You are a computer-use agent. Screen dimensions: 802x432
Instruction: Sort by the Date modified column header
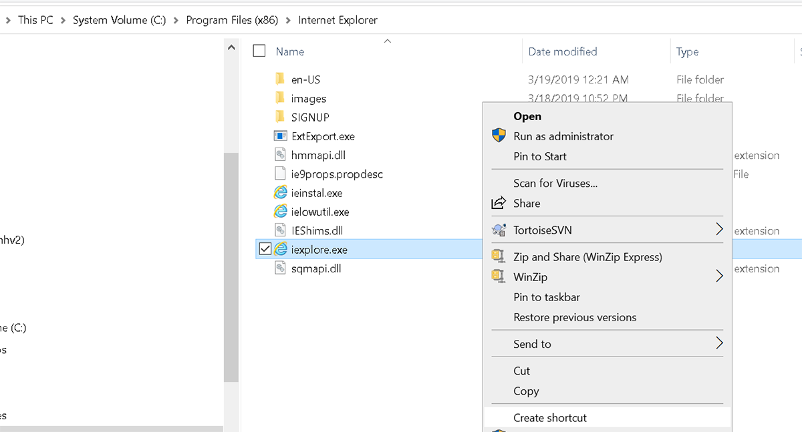pos(563,51)
